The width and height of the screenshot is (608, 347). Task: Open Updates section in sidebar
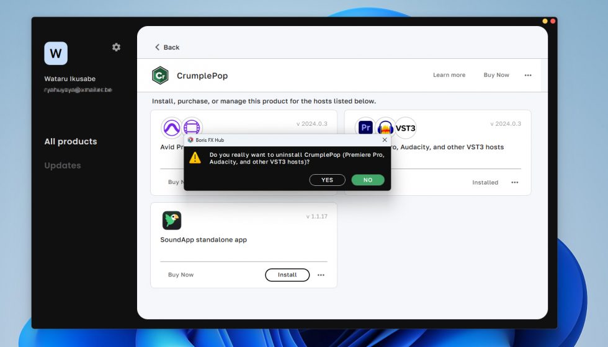pos(63,165)
